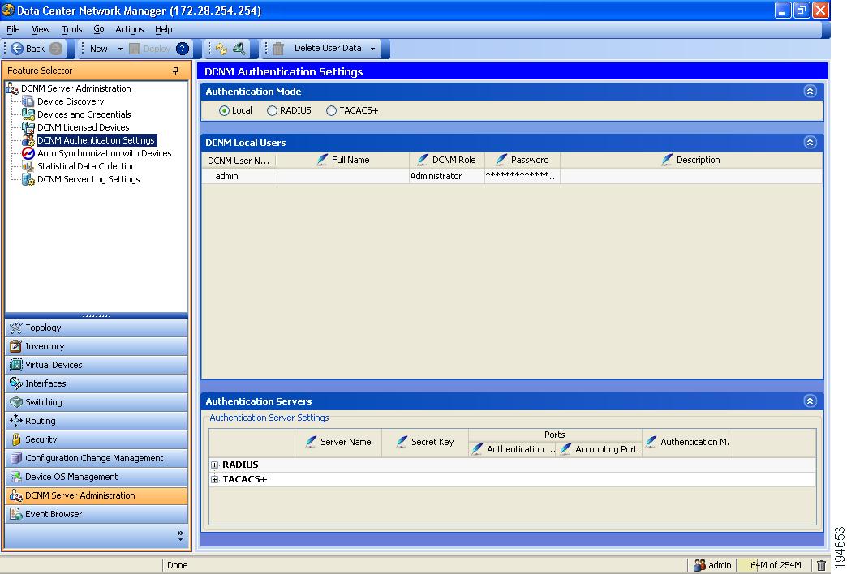This screenshot has height=574, width=847.
Task: Select Device Discovery tree label
Action: 71,101
